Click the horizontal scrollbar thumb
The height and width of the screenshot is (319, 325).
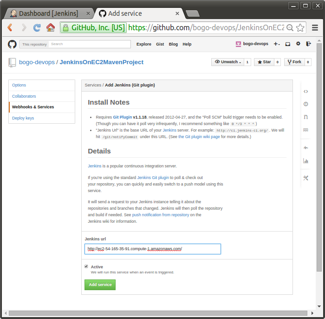(x=158, y=313)
